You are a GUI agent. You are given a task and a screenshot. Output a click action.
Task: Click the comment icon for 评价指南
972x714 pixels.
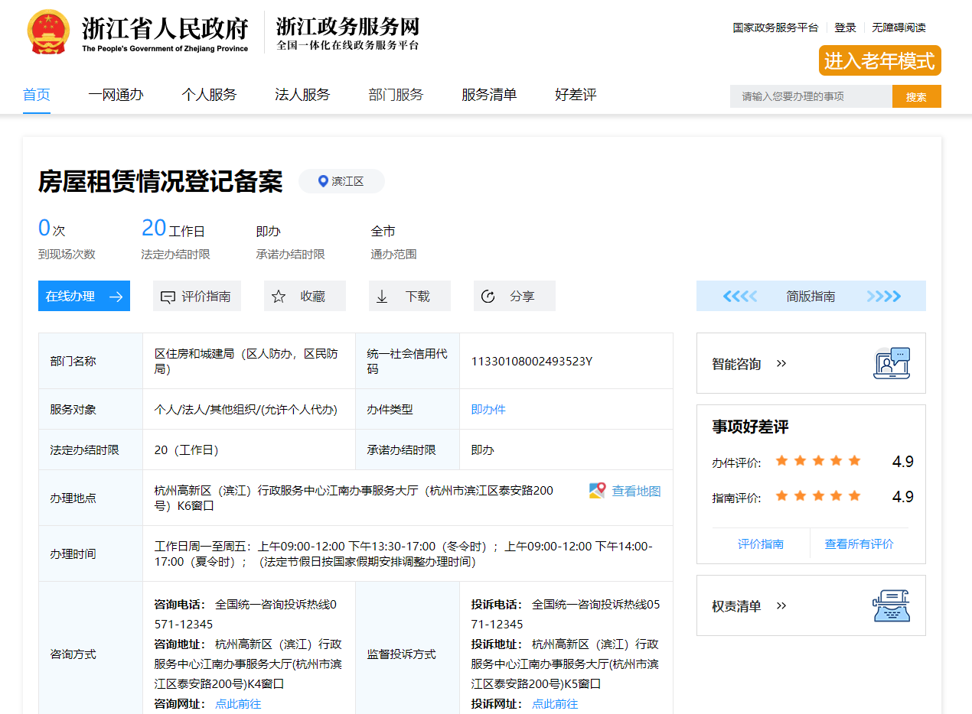[x=167, y=297]
